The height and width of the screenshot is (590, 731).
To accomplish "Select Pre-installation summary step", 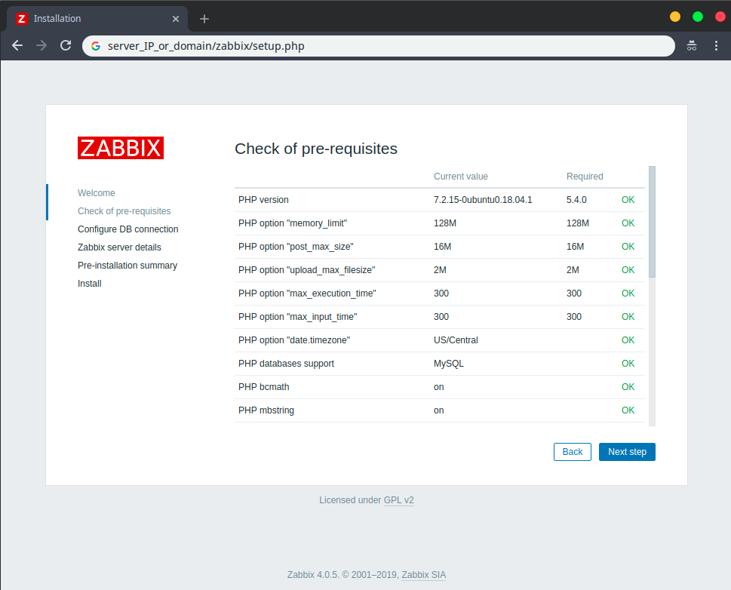I will [127, 266].
